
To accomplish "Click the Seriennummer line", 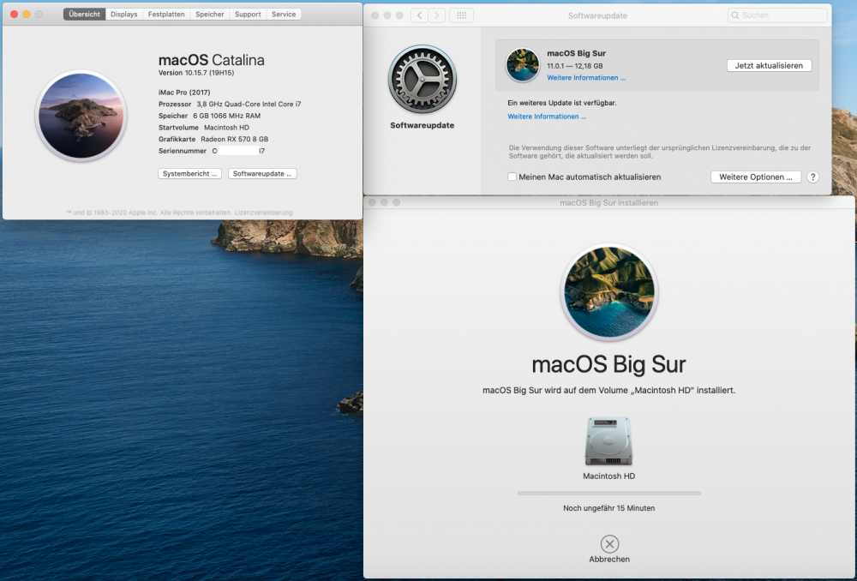I will tap(212, 151).
